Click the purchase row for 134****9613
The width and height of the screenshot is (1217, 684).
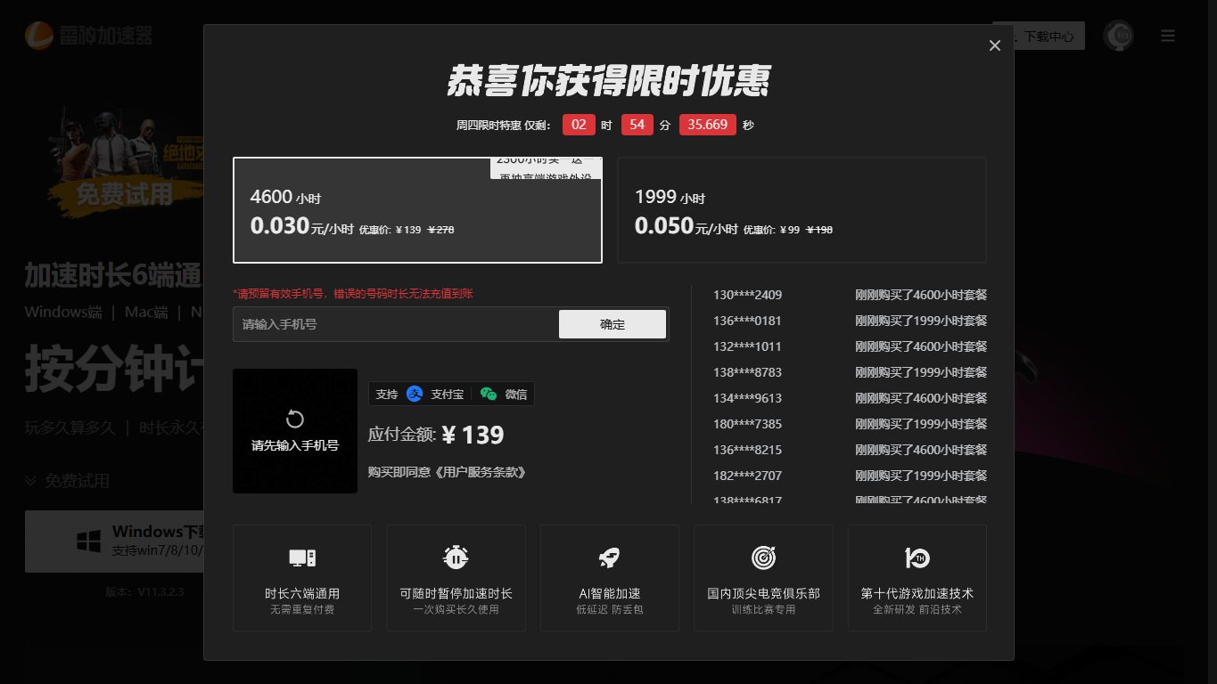(850, 398)
